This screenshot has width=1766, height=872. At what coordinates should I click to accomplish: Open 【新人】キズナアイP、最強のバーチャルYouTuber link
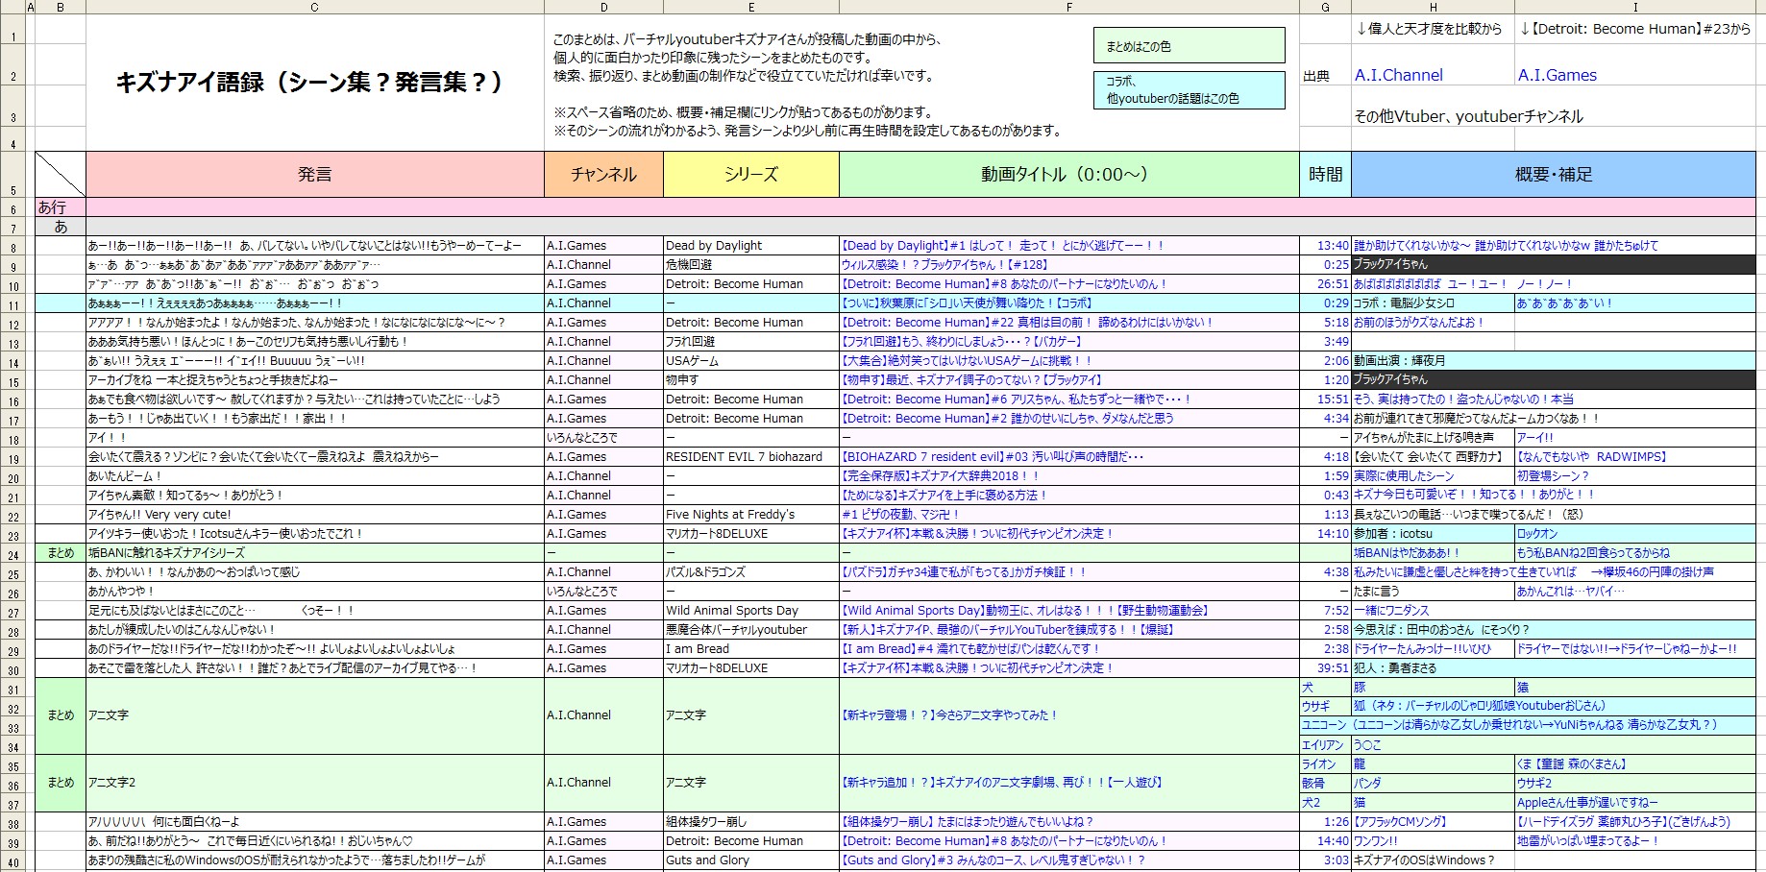[1008, 630]
